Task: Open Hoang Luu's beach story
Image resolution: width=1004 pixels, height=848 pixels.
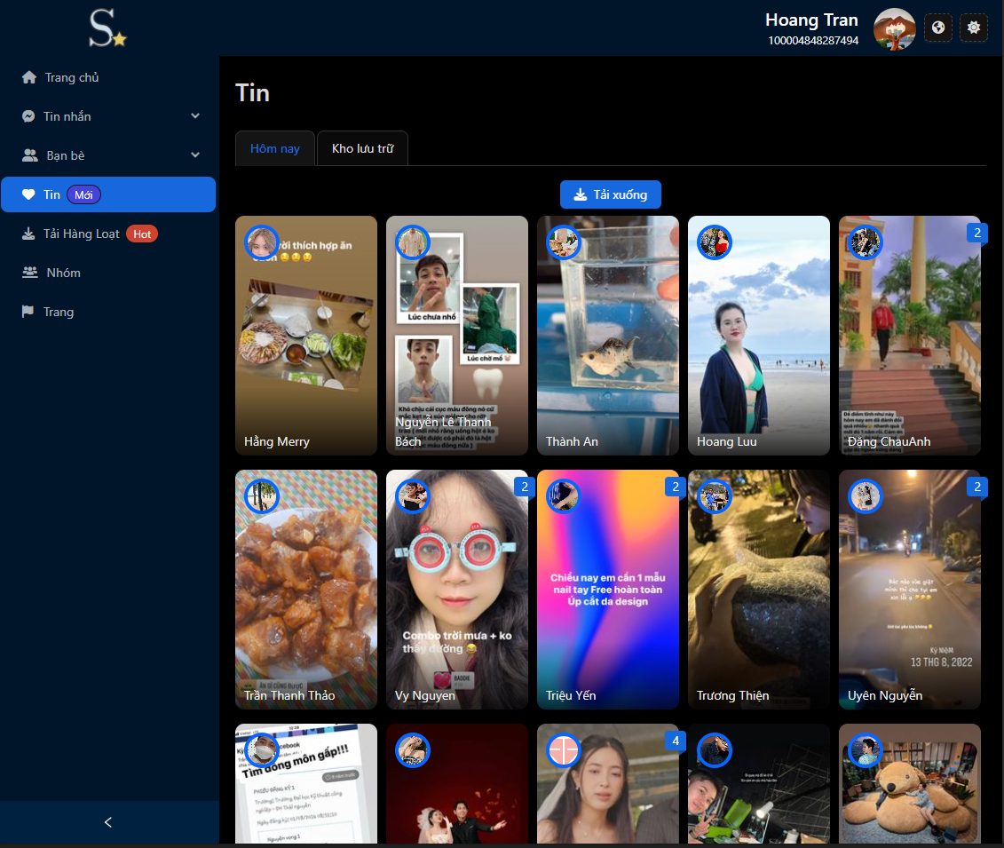Action: 759,336
